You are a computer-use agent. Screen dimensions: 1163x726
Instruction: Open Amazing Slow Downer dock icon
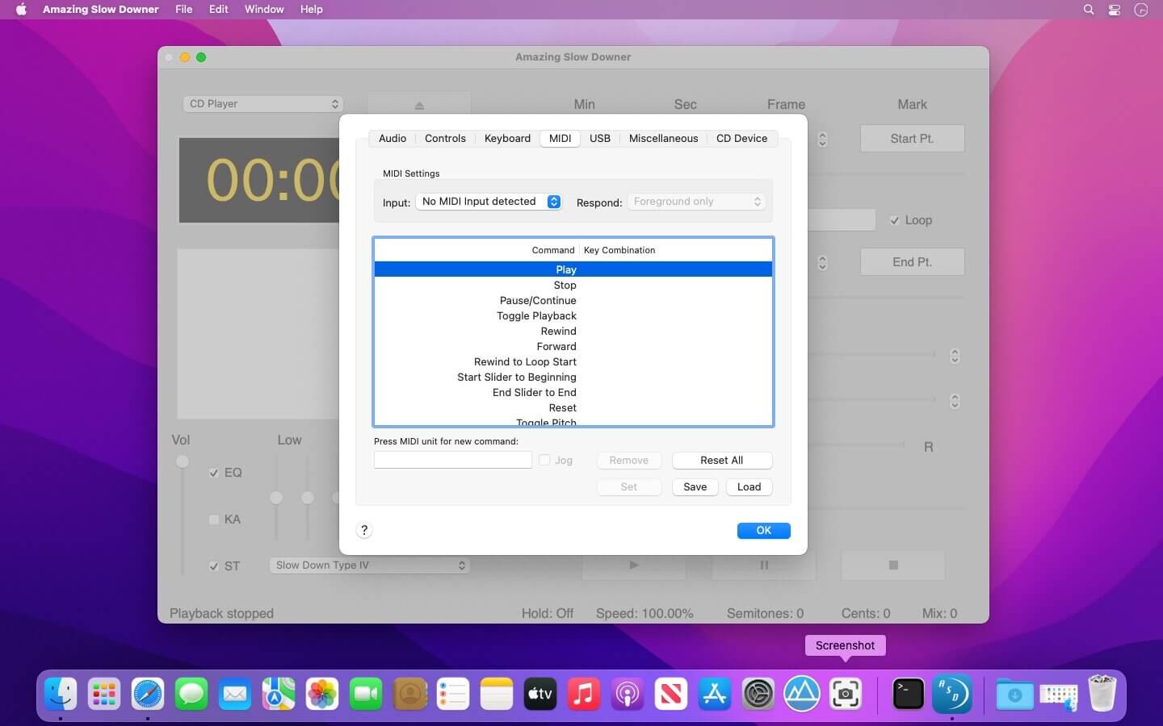click(951, 694)
